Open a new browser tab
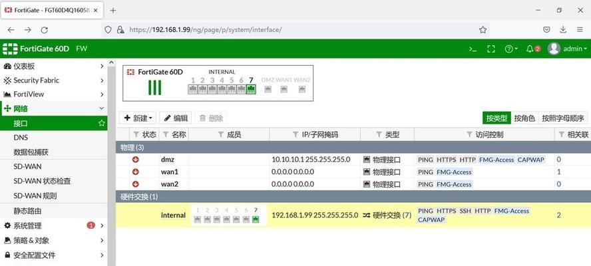The image size is (591, 266). [112, 11]
